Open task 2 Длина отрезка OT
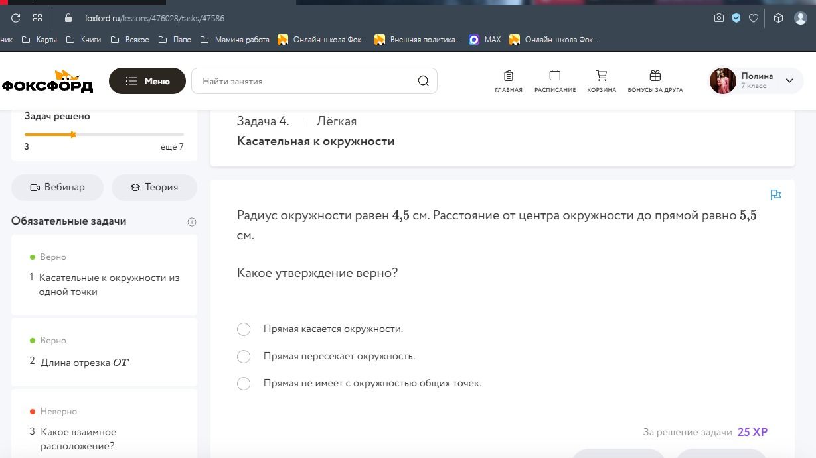816x458 pixels. 104,352
